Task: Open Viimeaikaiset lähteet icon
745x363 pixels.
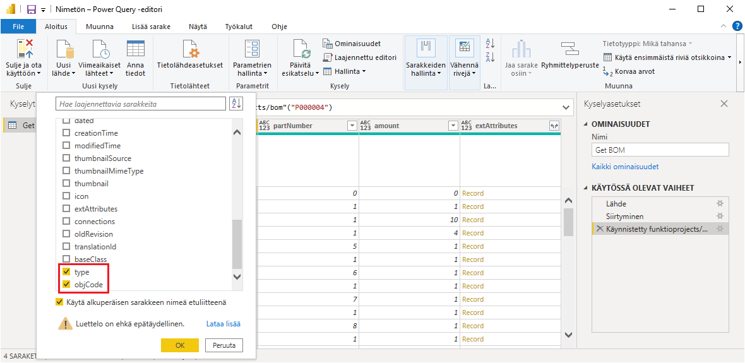Action: tap(100, 49)
